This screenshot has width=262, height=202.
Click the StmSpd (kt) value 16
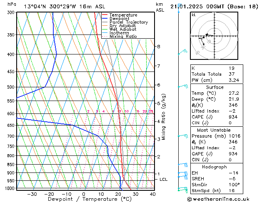(x=232, y=190)
